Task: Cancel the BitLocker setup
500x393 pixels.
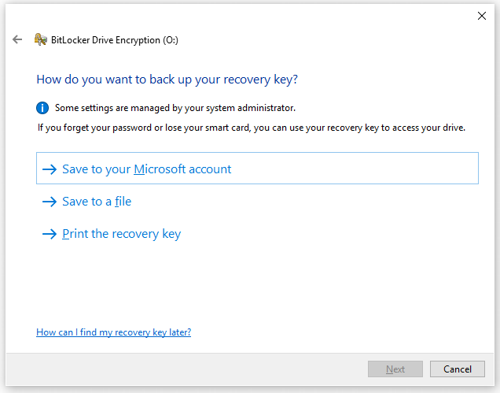Action: (458, 369)
